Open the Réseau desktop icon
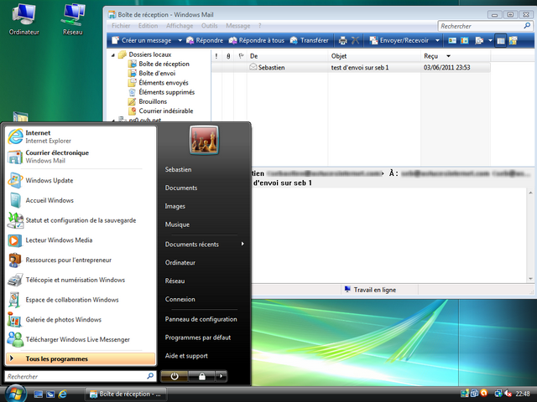 (x=73, y=20)
